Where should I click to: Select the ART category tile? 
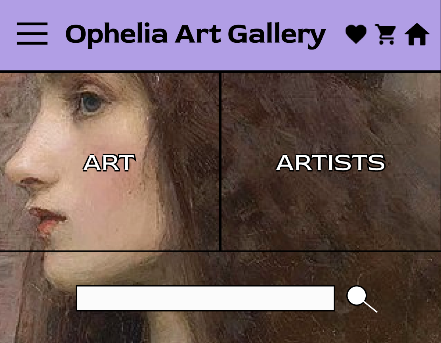tap(109, 162)
